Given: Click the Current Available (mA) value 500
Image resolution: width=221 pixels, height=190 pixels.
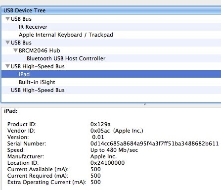Looking at the screenshot, I should click(x=95, y=169).
